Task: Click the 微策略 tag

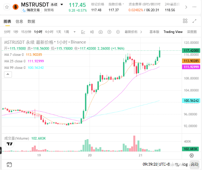Action: [x=49, y=10]
